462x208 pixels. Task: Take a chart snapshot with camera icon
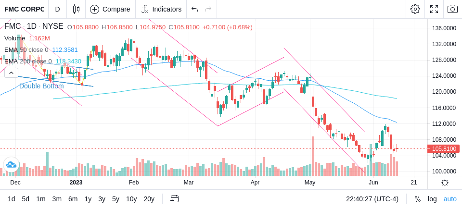tap(452, 9)
